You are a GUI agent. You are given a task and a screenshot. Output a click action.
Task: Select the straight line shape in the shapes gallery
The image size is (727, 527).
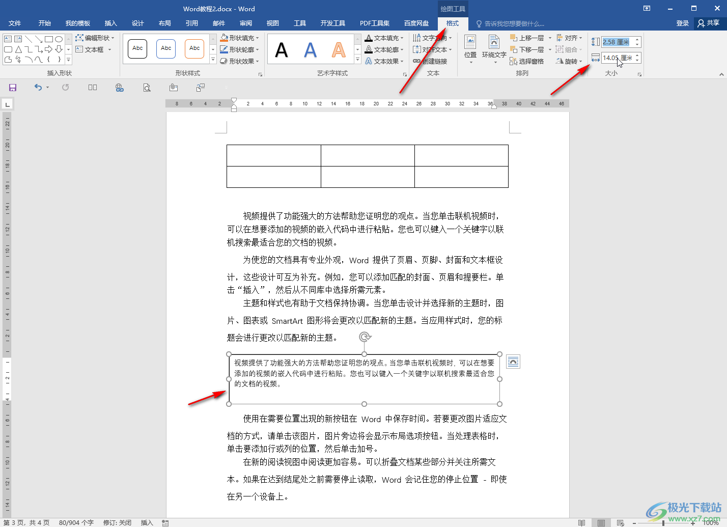click(x=29, y=39)
